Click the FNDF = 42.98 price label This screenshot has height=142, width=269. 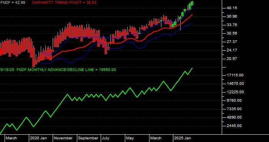[x=13, y=3]
